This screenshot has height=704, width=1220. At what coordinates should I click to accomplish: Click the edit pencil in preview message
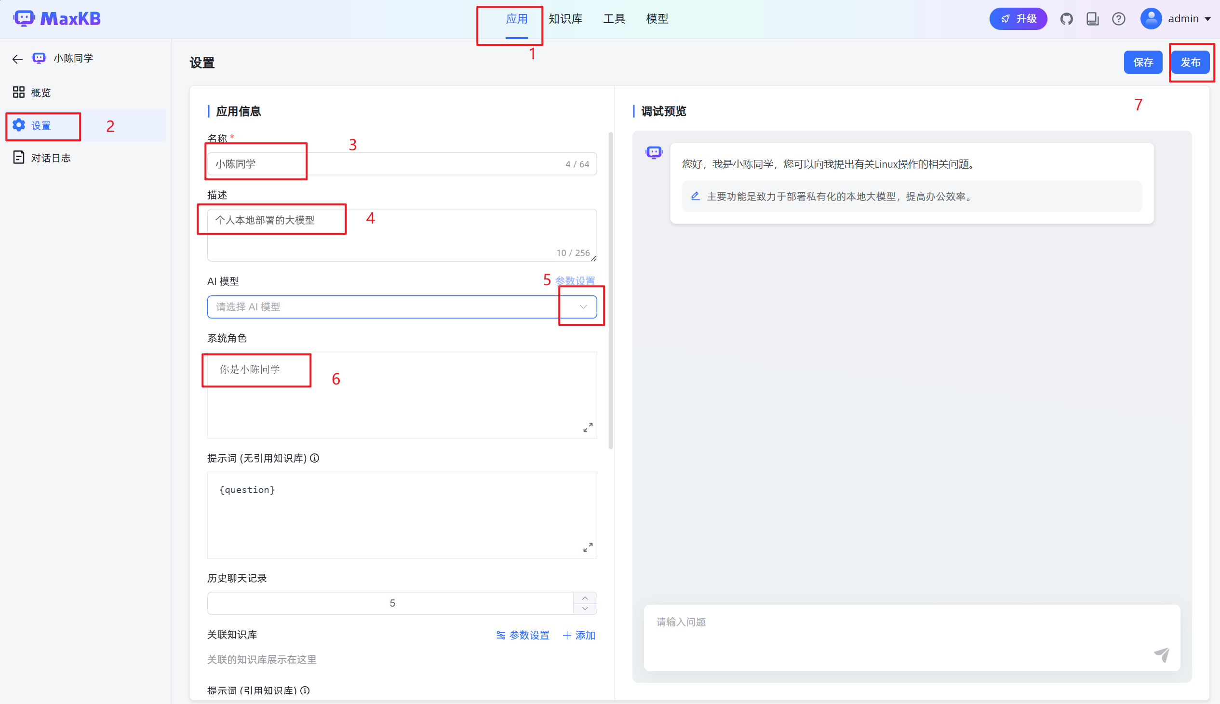click(x=696, y=196)
